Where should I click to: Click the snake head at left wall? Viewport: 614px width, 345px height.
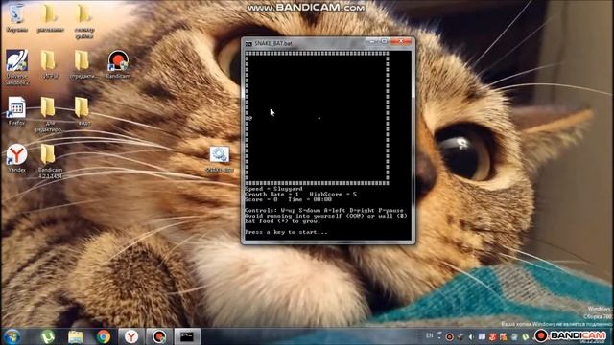[249, 118]
